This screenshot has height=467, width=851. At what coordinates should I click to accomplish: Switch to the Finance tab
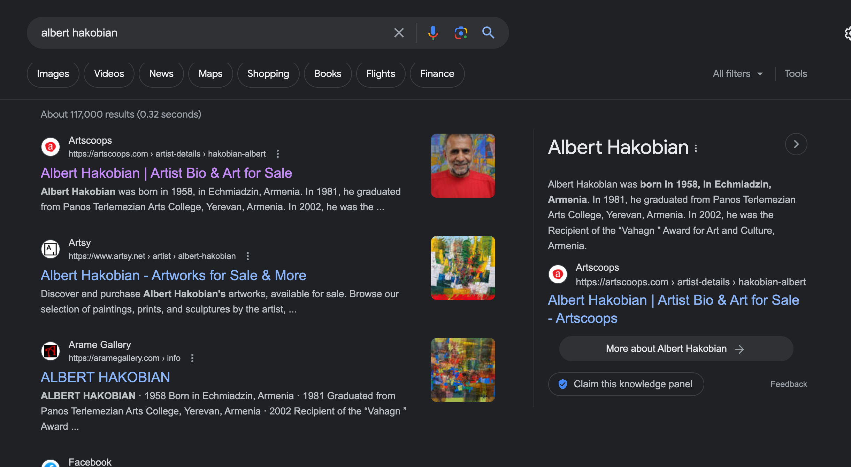click(437, 74)
